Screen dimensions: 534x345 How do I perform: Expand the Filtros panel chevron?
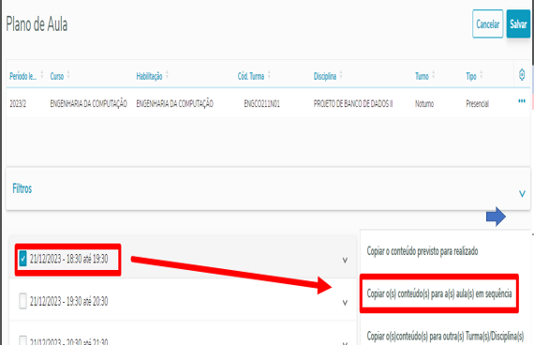522,194
